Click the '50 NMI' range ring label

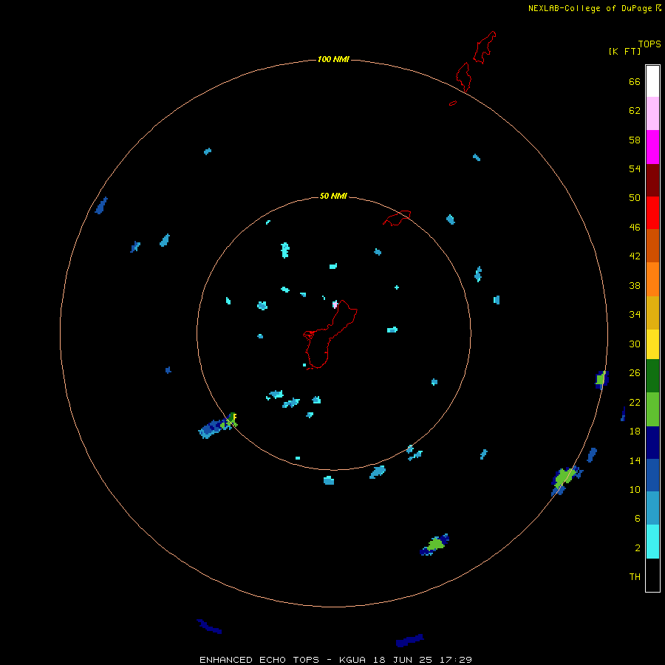[333, 196]
